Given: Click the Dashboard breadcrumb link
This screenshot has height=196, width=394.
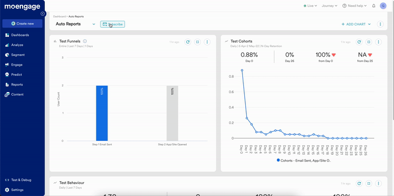Looking at the screenshot, I should [x=59, y=17].
